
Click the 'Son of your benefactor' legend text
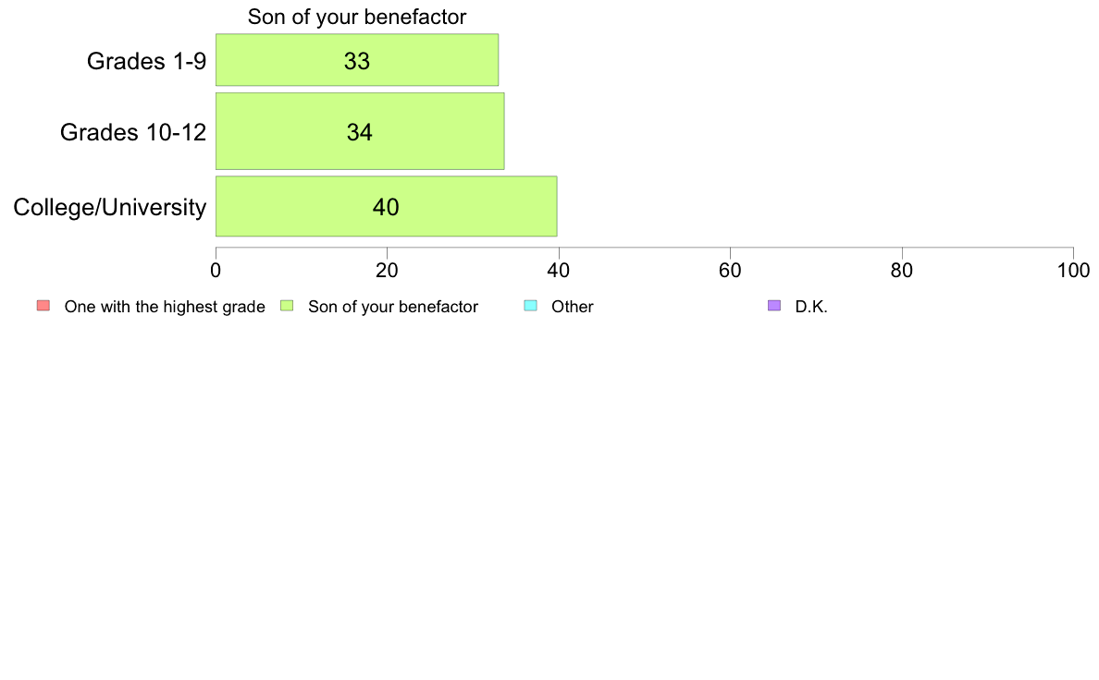point(393,307)
